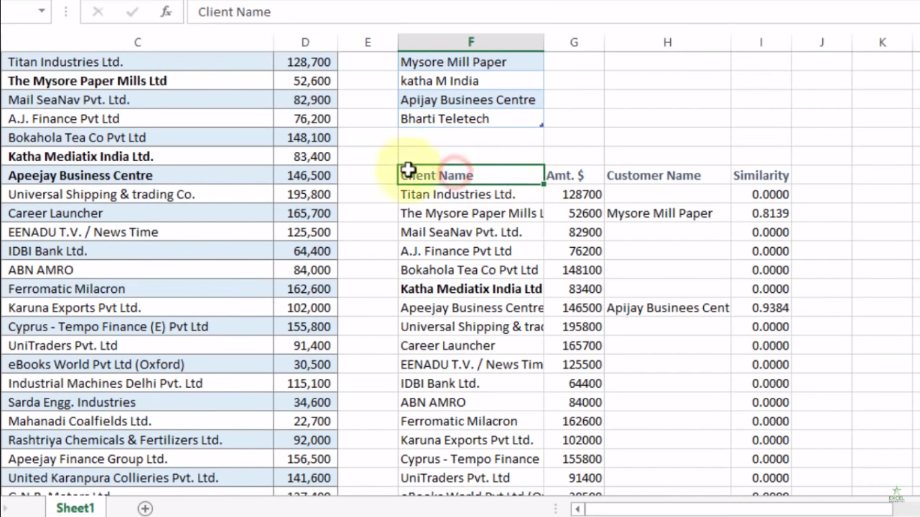Select the 0.9384 similarity value
This screenshot has height=517, width=920.
[761, 308]
